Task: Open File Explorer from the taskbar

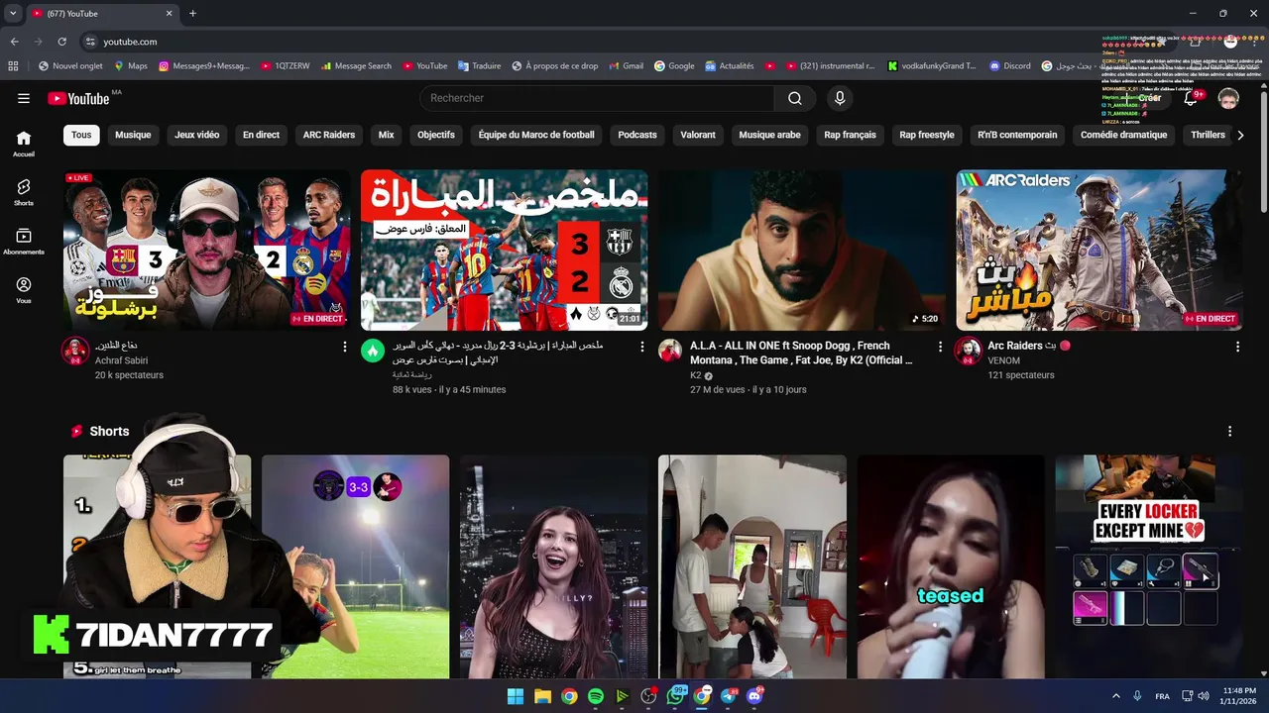Action: pyautogui.click(x=542, y=696)
